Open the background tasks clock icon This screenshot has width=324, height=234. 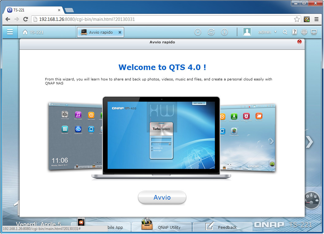198,32
